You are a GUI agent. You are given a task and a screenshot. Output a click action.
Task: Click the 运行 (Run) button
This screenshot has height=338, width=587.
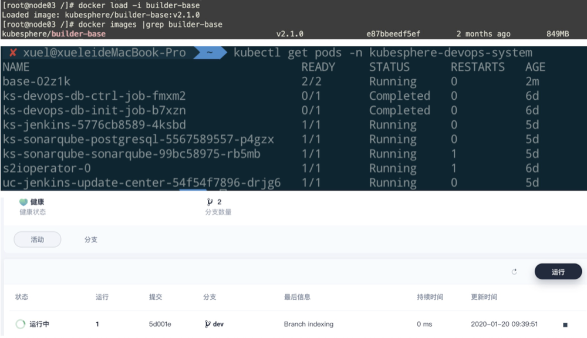[558, 272]
